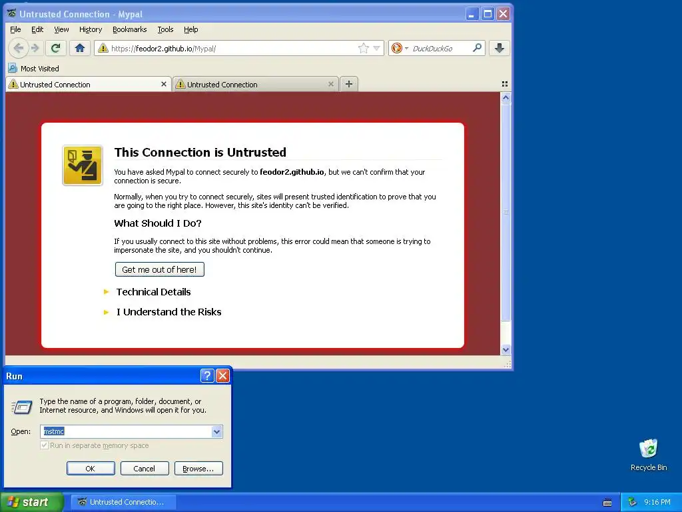Click OK in the Run dialog
Viewport: 682px width, 512px height.
[x=91, y=469]
